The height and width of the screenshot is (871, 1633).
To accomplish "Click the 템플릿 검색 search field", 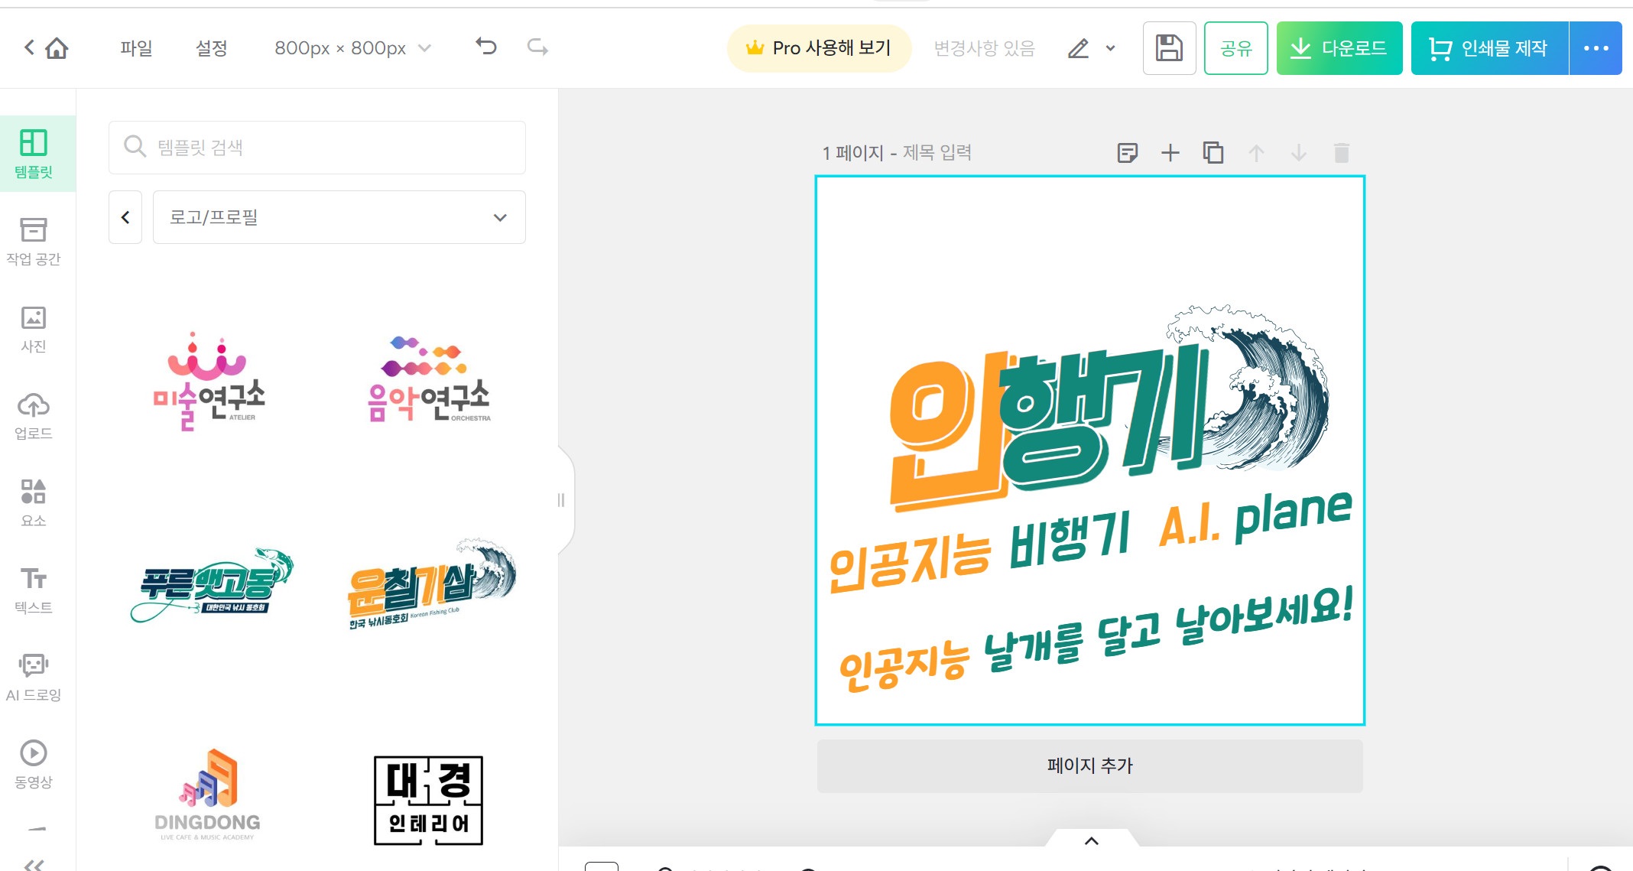I will [x=317, y=148].
